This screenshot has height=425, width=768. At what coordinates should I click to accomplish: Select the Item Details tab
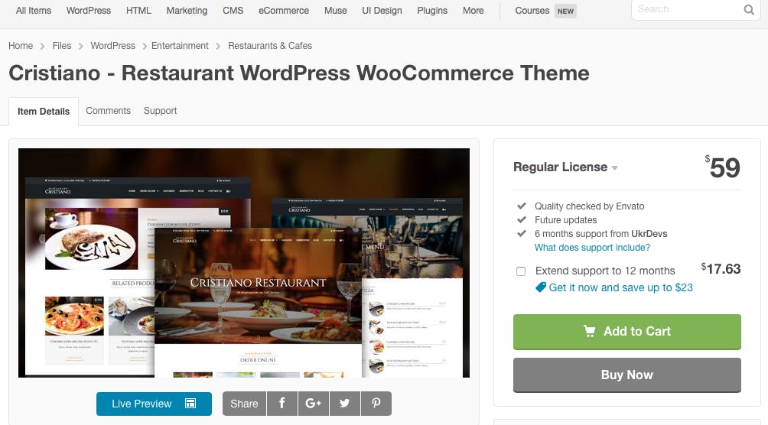pyautogui.click(x=44, y=111)
